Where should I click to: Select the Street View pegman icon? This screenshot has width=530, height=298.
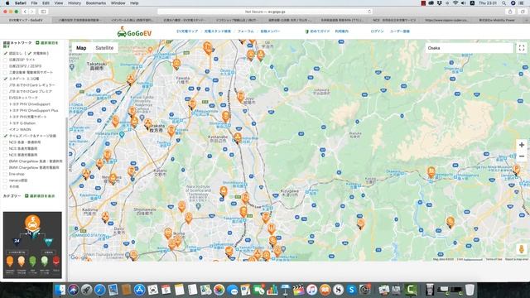pos(521,249)
